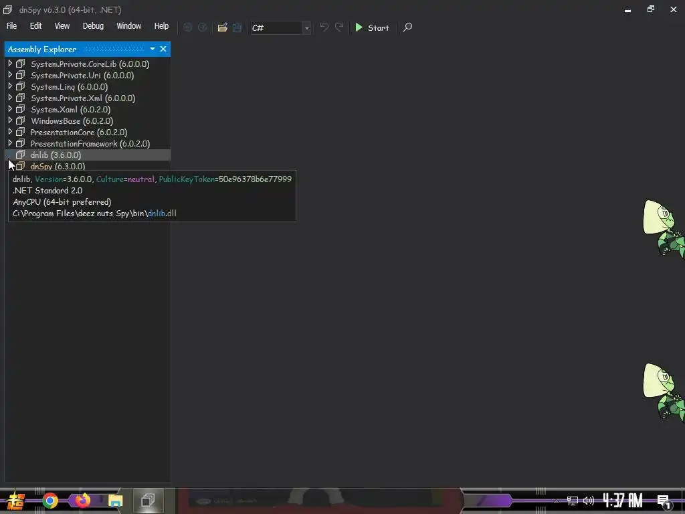Start debugging with the Start button
This screenshot has width=685, height=514.
point(372,27)
